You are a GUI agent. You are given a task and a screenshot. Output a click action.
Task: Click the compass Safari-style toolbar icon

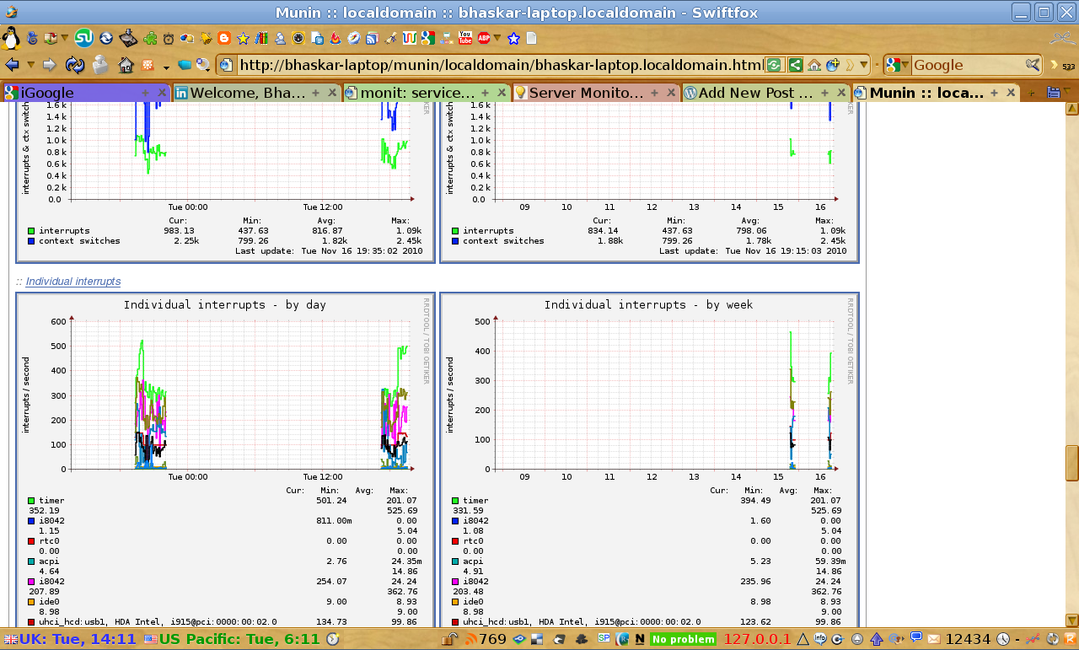pyautogui.click(x=353, y=38)
